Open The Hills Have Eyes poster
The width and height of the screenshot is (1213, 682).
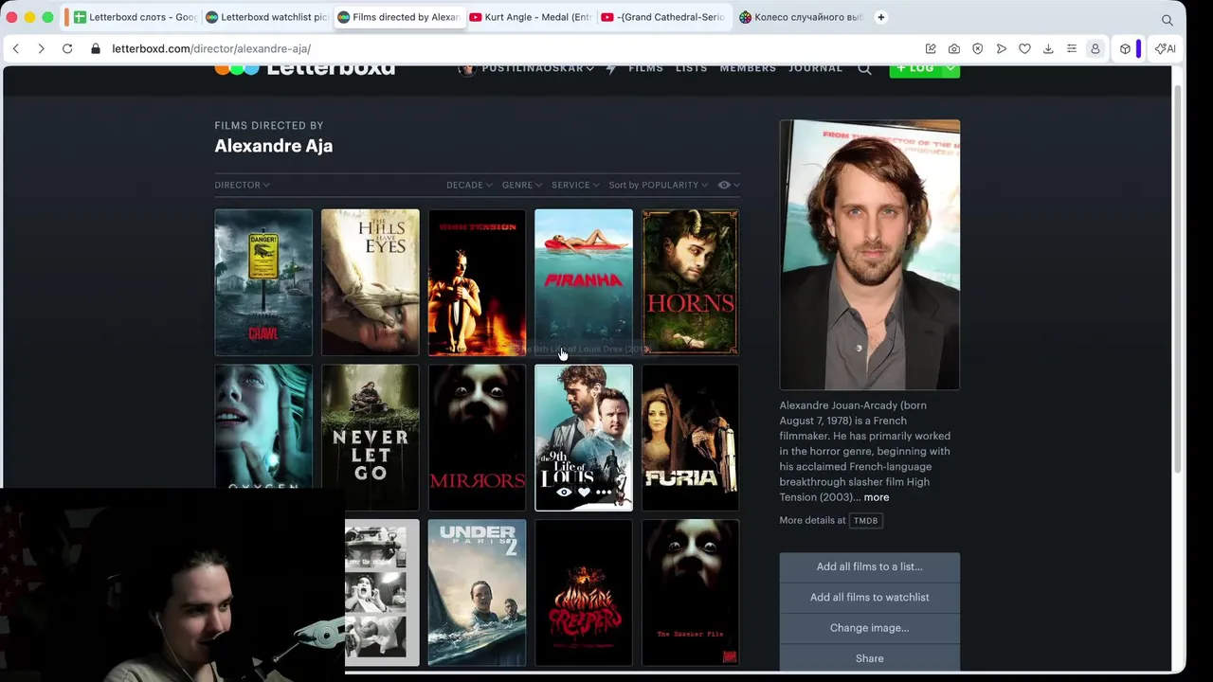[x=370, y=282]
